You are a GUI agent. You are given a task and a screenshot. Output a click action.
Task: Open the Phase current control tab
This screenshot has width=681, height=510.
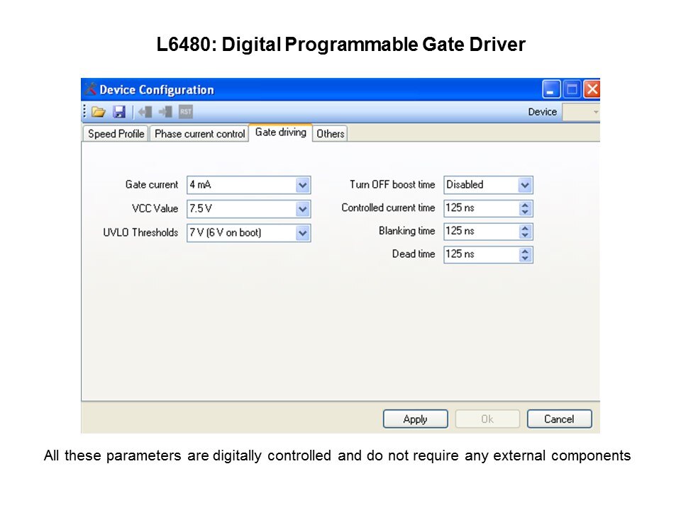199,134
